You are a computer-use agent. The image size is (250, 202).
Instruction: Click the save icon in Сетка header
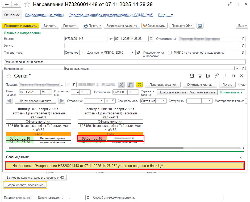(191, 76)
